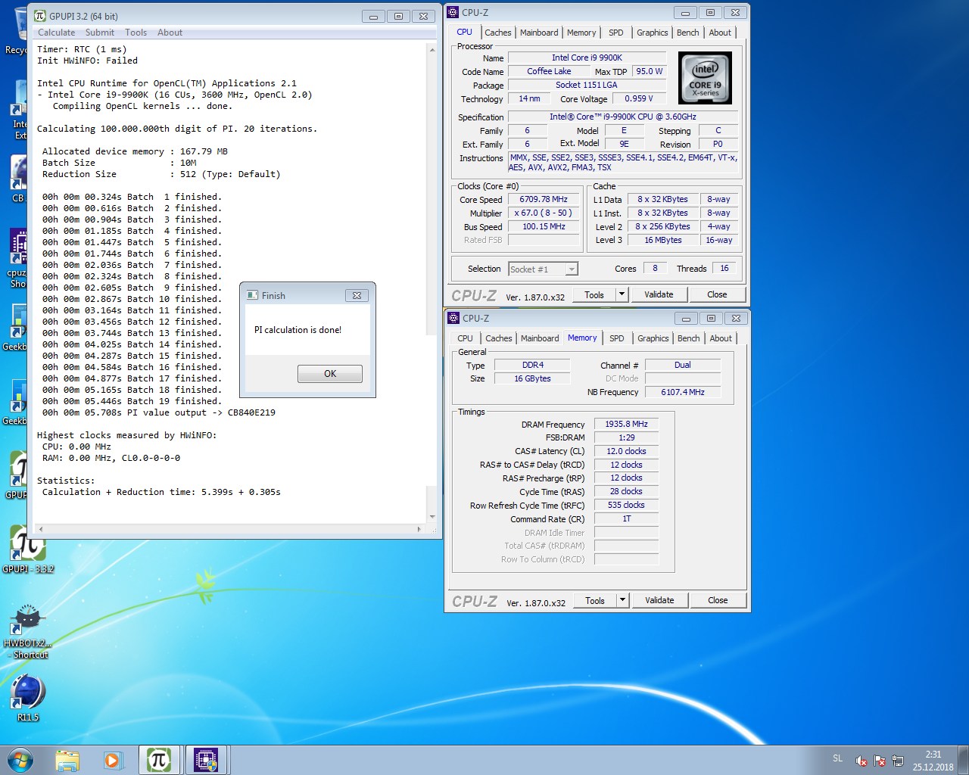969x775 pixels.
Task: Open Bench tab in top CPU-Z window
Action: pyautogui.click(x=688, y=33)
